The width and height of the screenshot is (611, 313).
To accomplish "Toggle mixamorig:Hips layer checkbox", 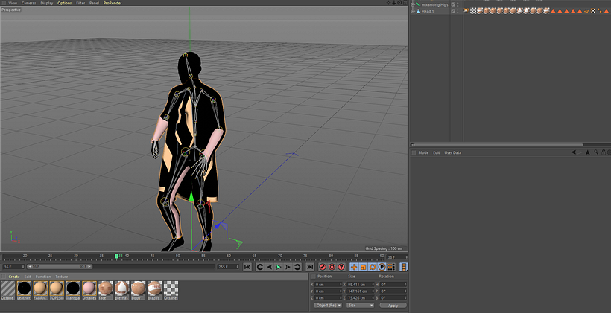I will click(453, 4).
